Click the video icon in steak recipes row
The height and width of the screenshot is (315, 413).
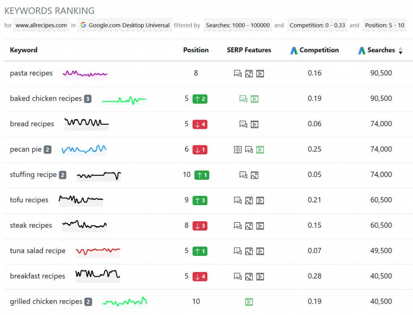(260, 226)
